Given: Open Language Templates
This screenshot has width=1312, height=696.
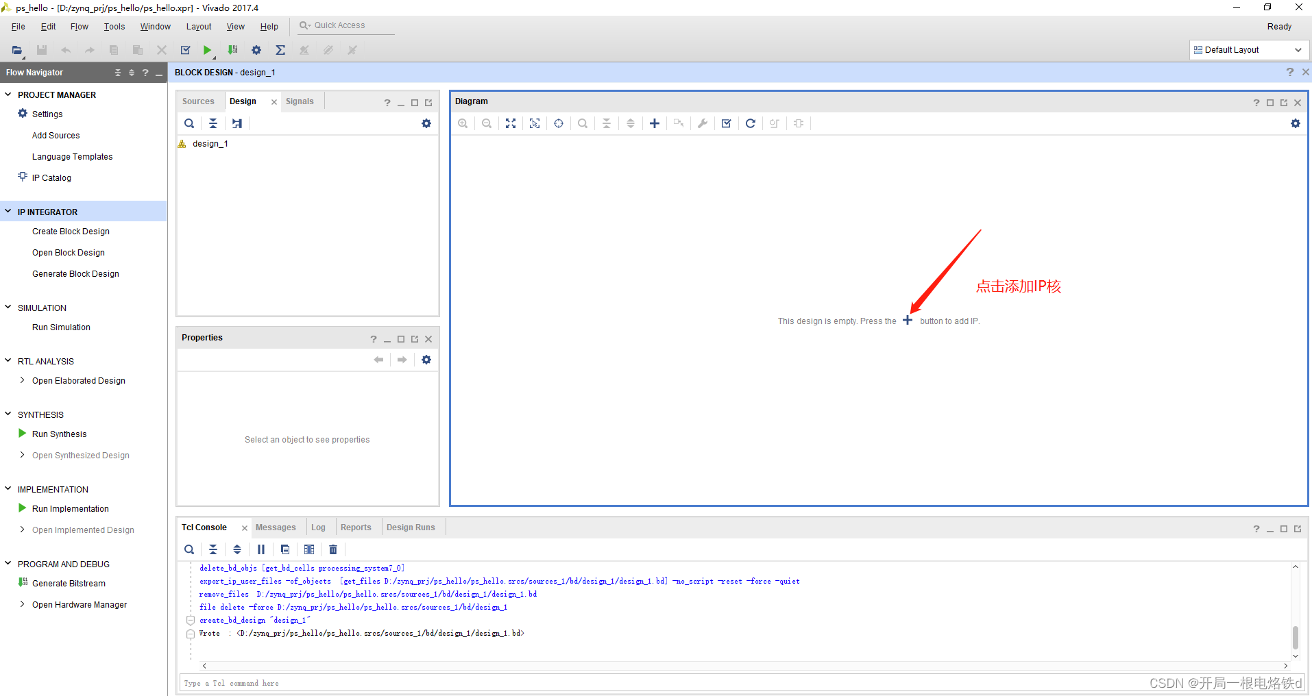Looking at the screenshot, I should [72, 157].
